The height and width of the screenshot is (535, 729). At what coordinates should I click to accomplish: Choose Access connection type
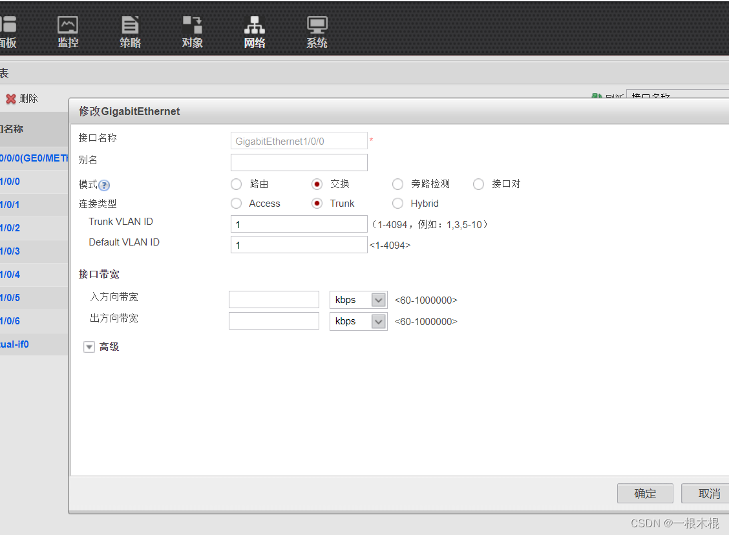(236, 204)
